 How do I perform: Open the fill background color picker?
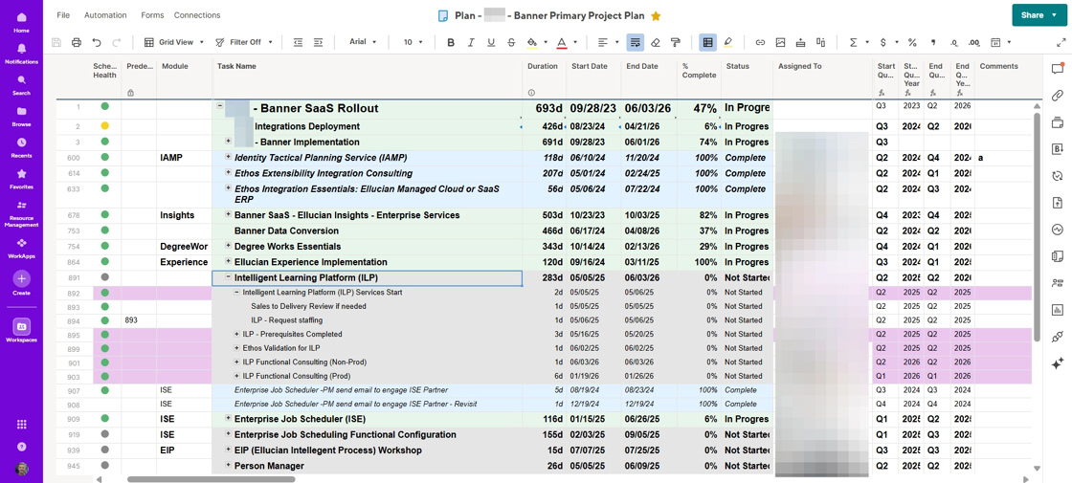click(535, 42)
